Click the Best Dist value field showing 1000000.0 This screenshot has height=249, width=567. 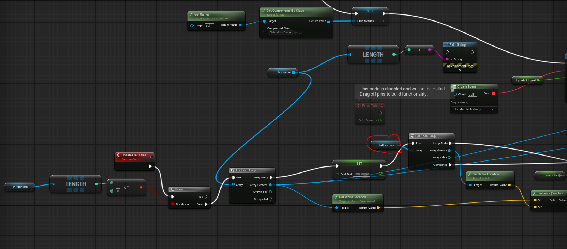tap(361, 174)
